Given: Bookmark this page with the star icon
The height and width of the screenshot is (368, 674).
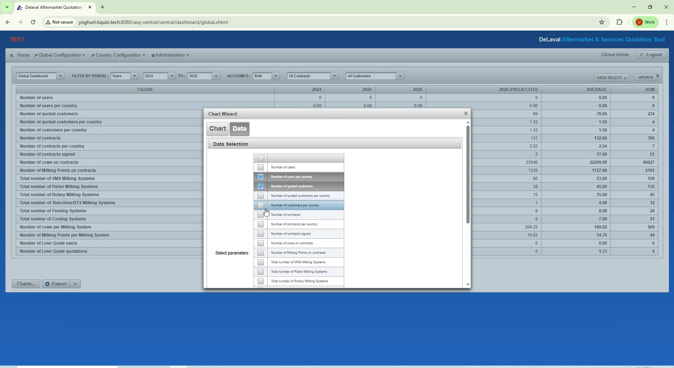Looking at the screenshot, I should point(602,22).
